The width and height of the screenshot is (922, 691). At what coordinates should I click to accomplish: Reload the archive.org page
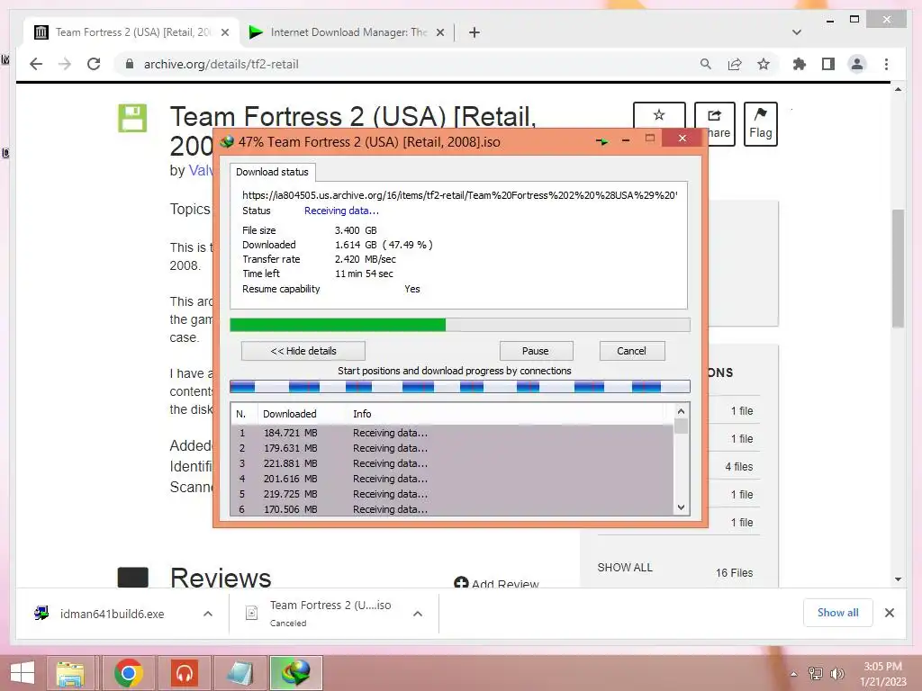[94, 64]
